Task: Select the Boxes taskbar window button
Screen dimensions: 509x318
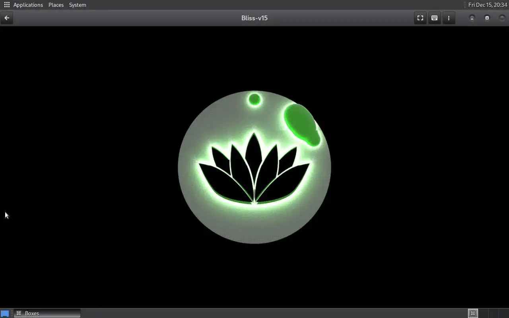Action: click(x=47, y=313)
